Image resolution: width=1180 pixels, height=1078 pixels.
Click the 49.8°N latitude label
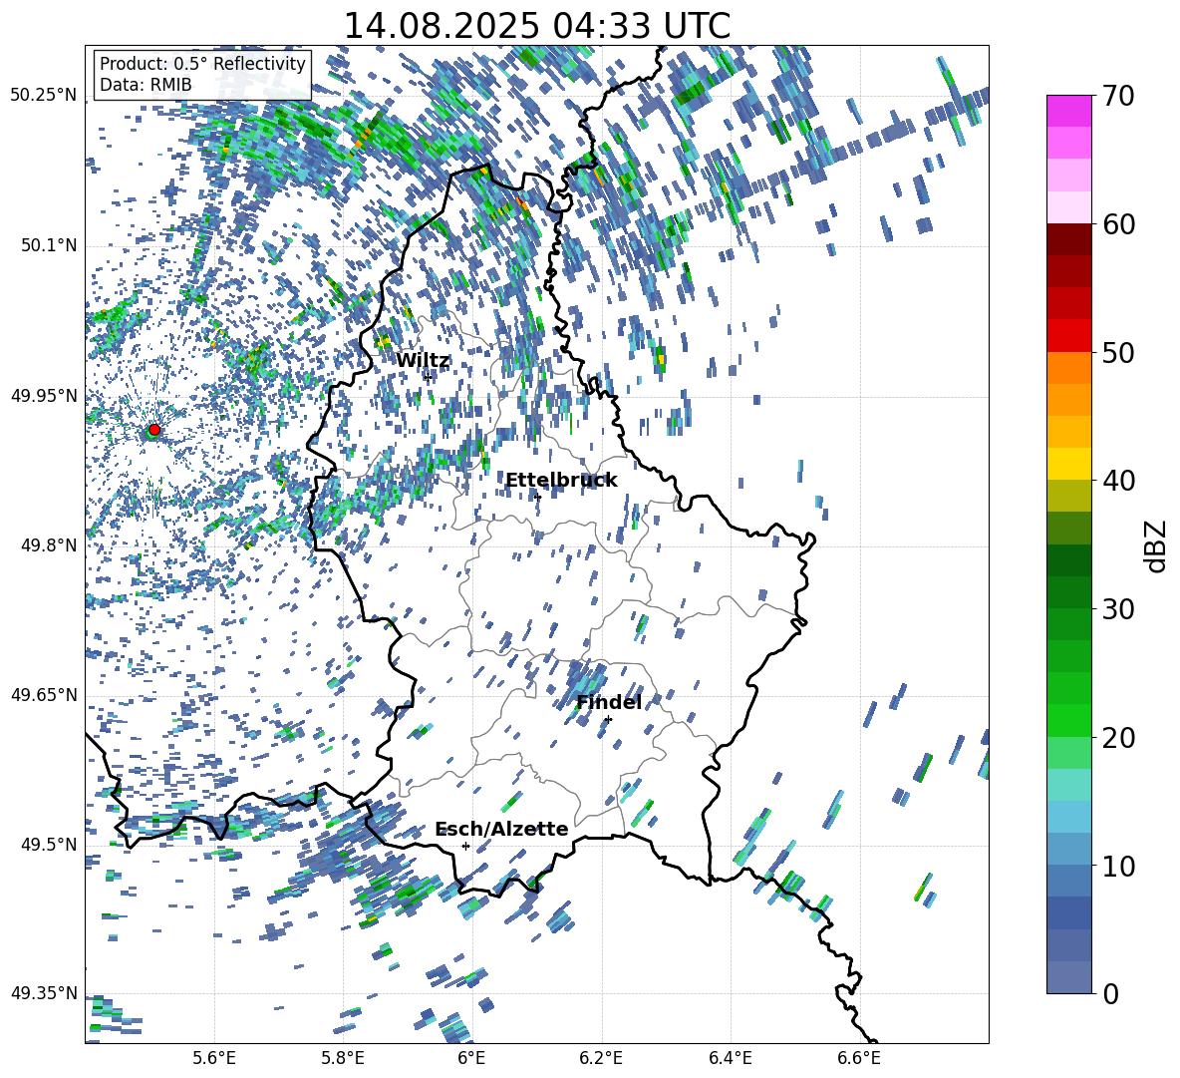(x=48, y=545)
